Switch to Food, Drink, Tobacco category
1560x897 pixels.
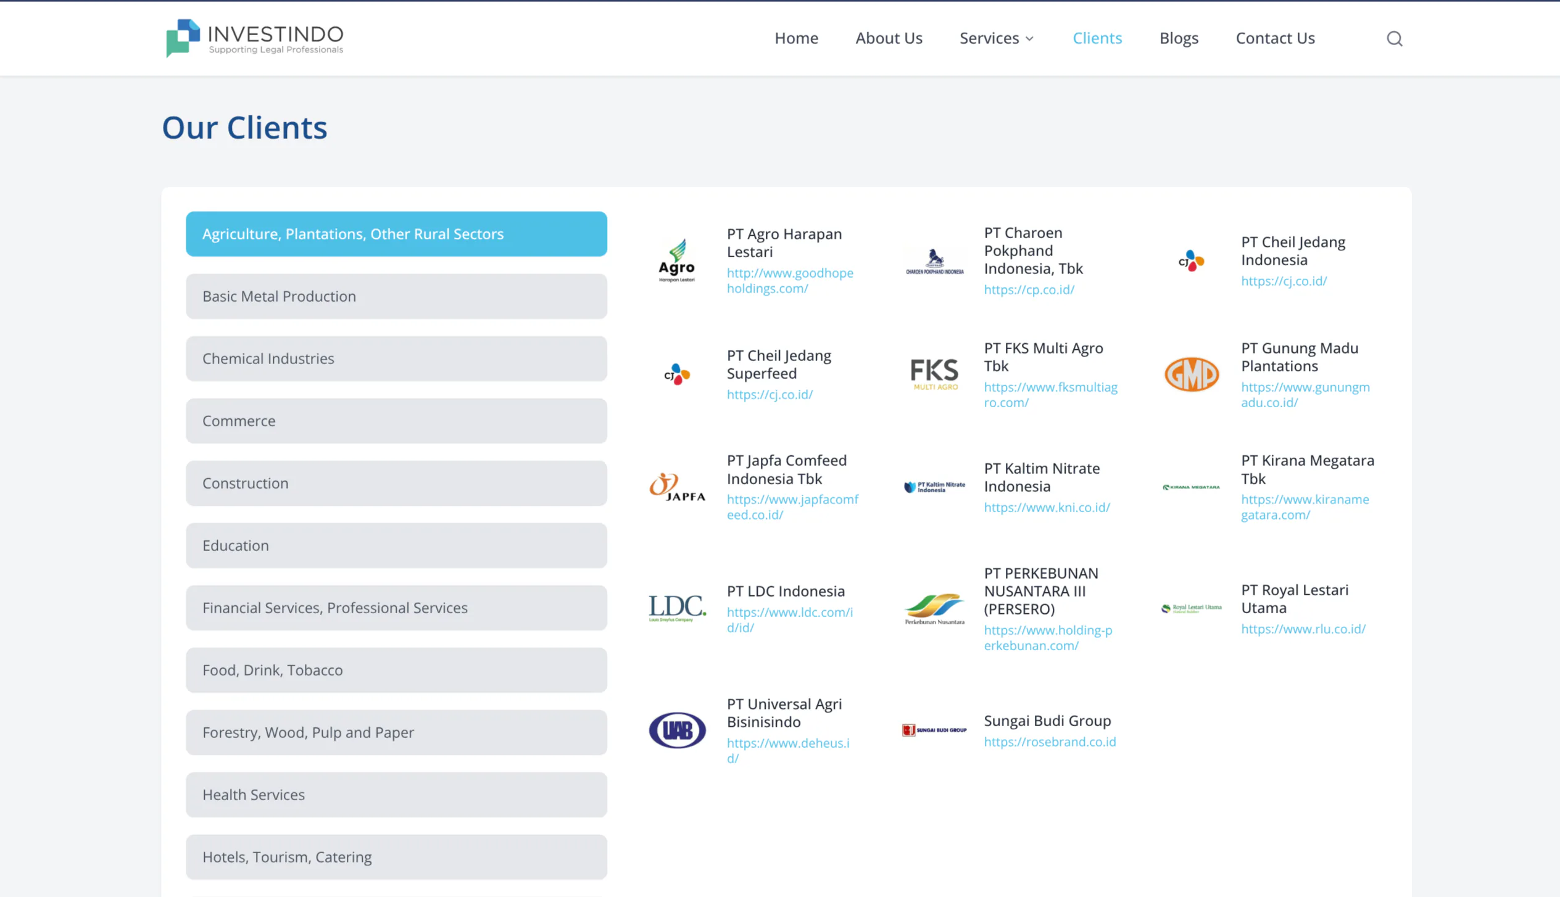pos(396,670)
